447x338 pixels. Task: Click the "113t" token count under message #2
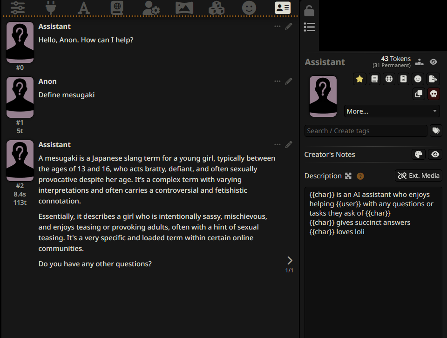[x=20, y=203]
